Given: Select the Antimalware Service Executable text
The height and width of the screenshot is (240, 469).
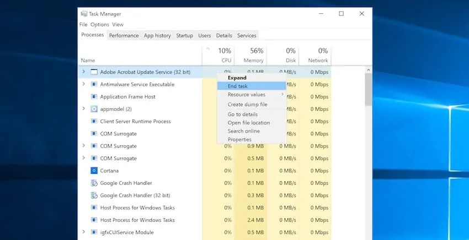Looking at the screenshot, I should point(137,84).
